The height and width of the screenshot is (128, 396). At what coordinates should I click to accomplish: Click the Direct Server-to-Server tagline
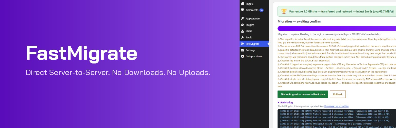[x=118, y=72]
